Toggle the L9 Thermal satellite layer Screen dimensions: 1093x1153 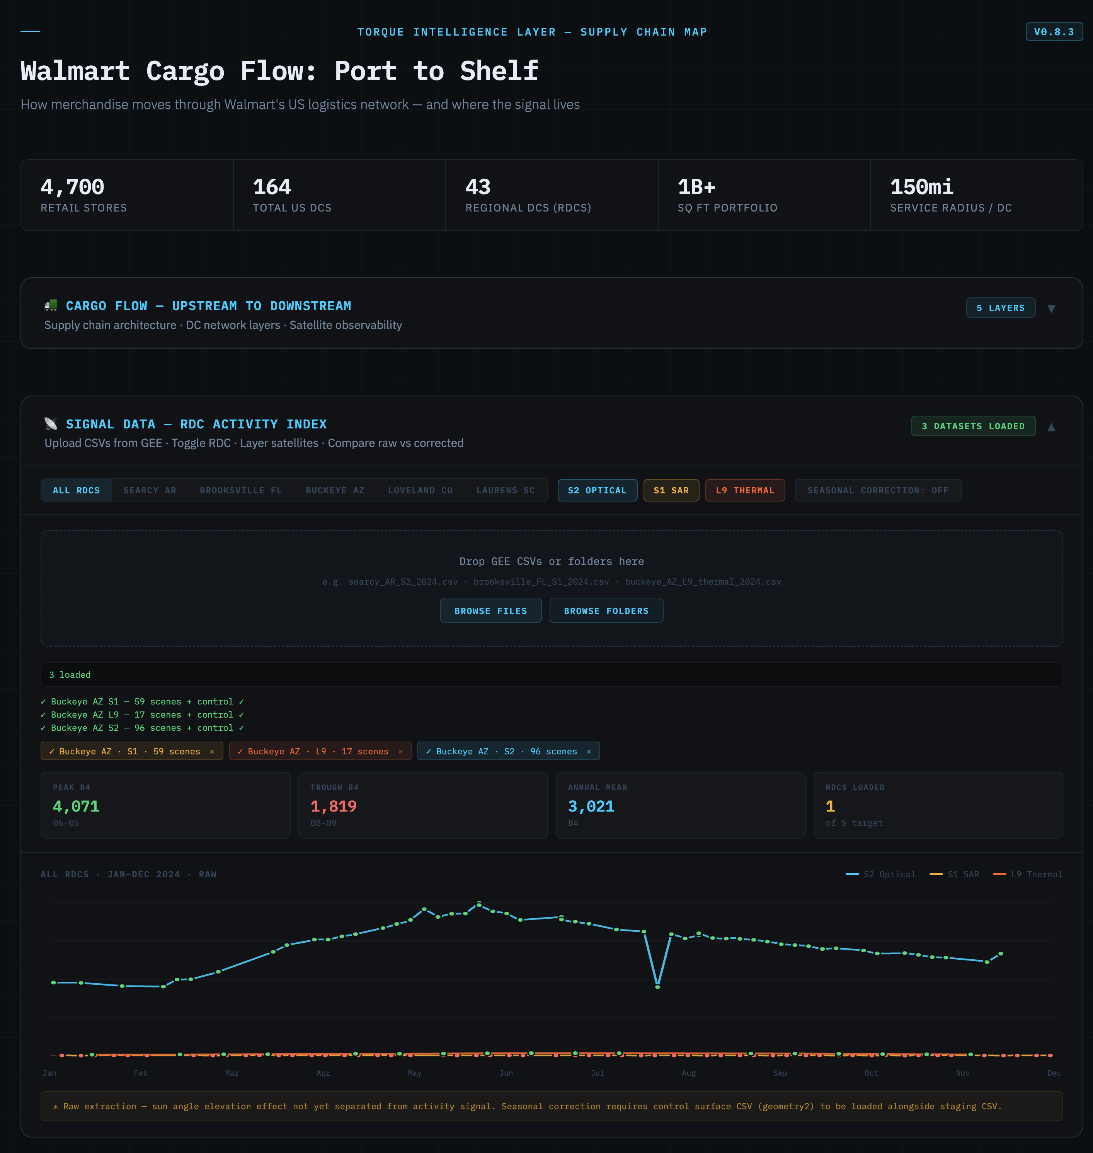tap(745, 490)
